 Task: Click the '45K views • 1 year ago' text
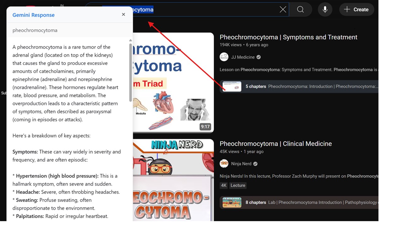tap(241, 152)
